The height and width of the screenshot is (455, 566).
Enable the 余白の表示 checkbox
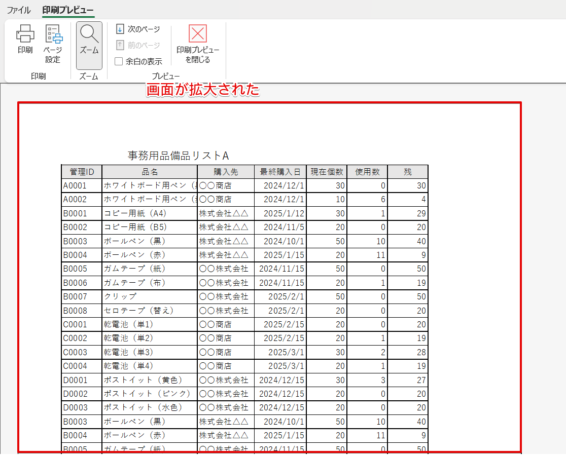click(x=119, y=62)
